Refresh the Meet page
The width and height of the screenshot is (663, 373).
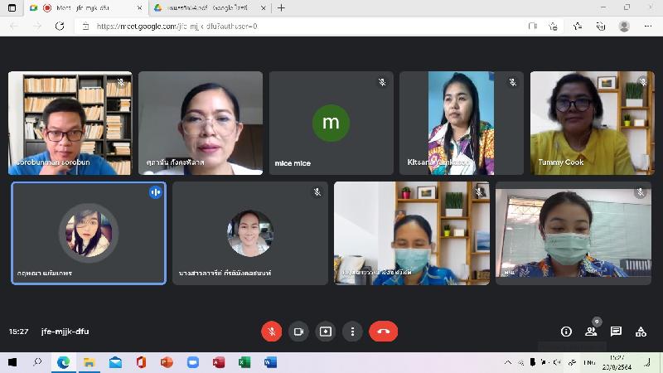click(60, 26)
